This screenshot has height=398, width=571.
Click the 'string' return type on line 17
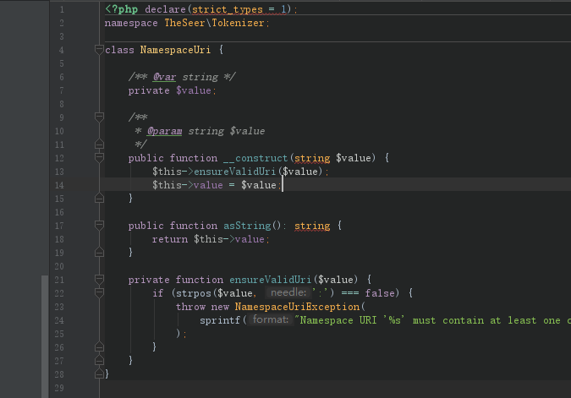[312, 226]
